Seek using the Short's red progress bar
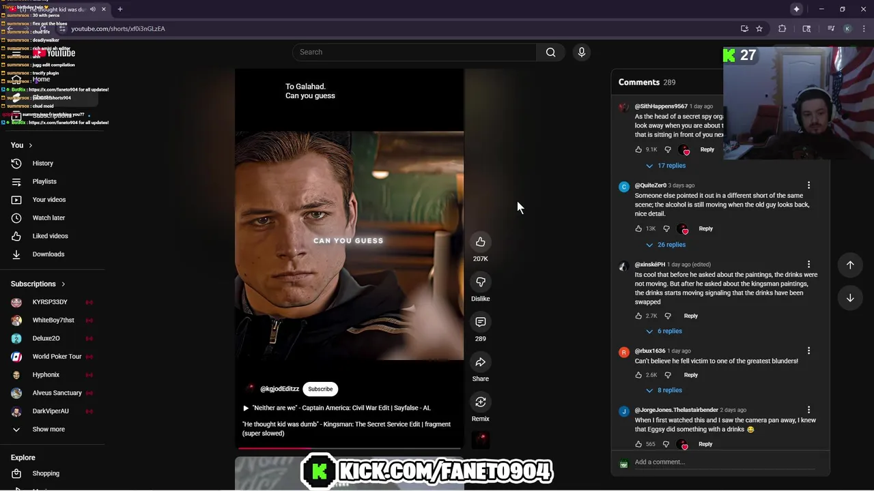 point(349,449)
